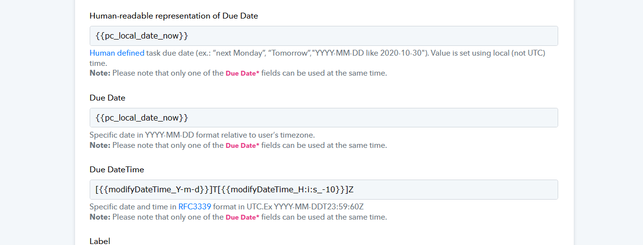Click the Due DateTime field label

tap(117, 169)
